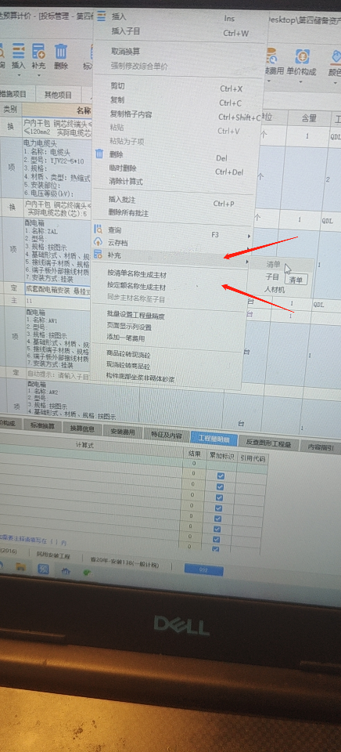Expand the dropdown arrow under 单价构成
This screenshot has height=752, width=341.
pyautogui.click(x=302, y=81)
